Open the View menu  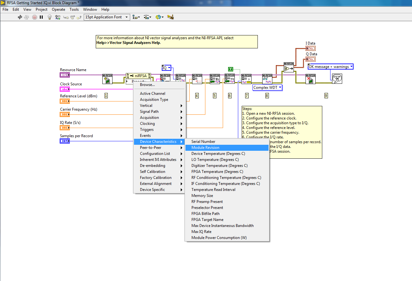[x=27, y=9]
